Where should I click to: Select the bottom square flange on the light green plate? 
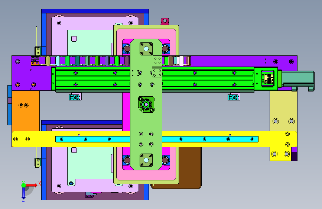point(146,160)
